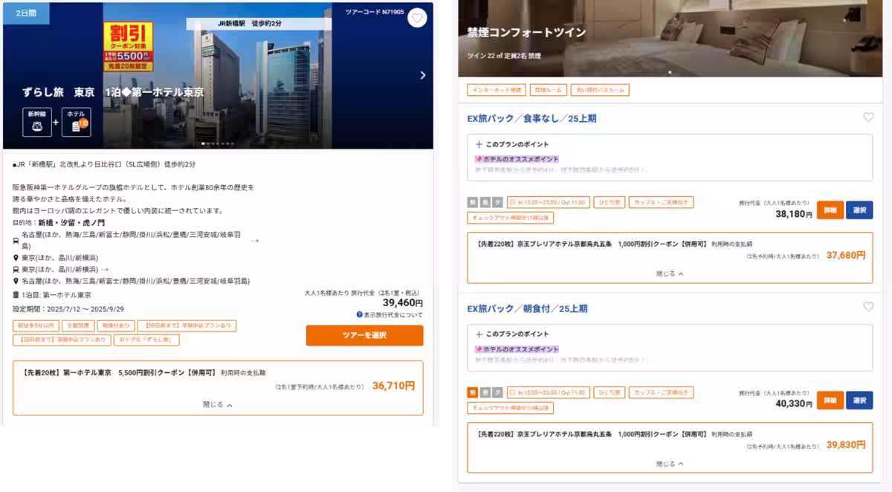Click the 禁煙ルーム amenity label
The height and width of the screenshot is (492, 892).
click(549, 89)
